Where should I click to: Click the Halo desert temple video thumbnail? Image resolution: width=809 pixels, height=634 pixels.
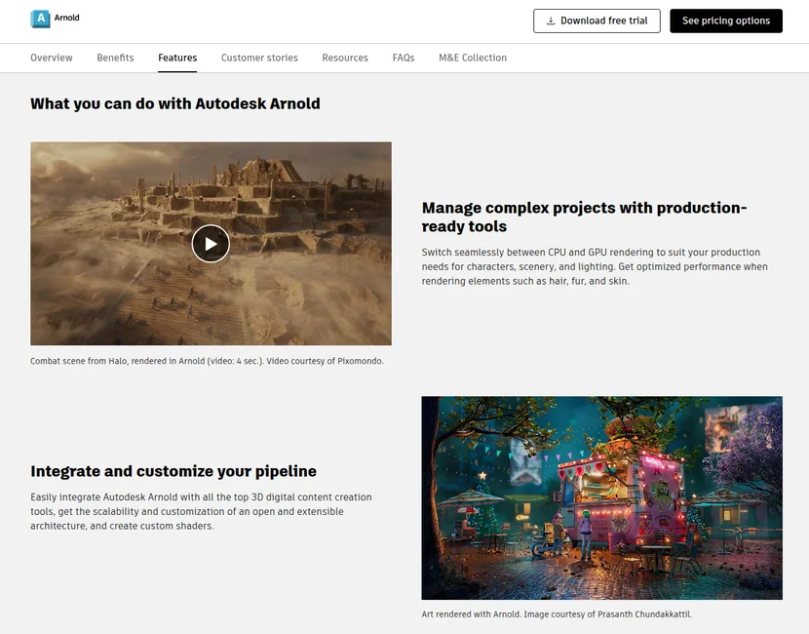point(211,244)
